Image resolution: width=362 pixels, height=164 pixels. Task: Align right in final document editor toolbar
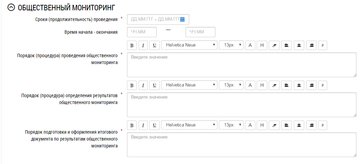311,125
